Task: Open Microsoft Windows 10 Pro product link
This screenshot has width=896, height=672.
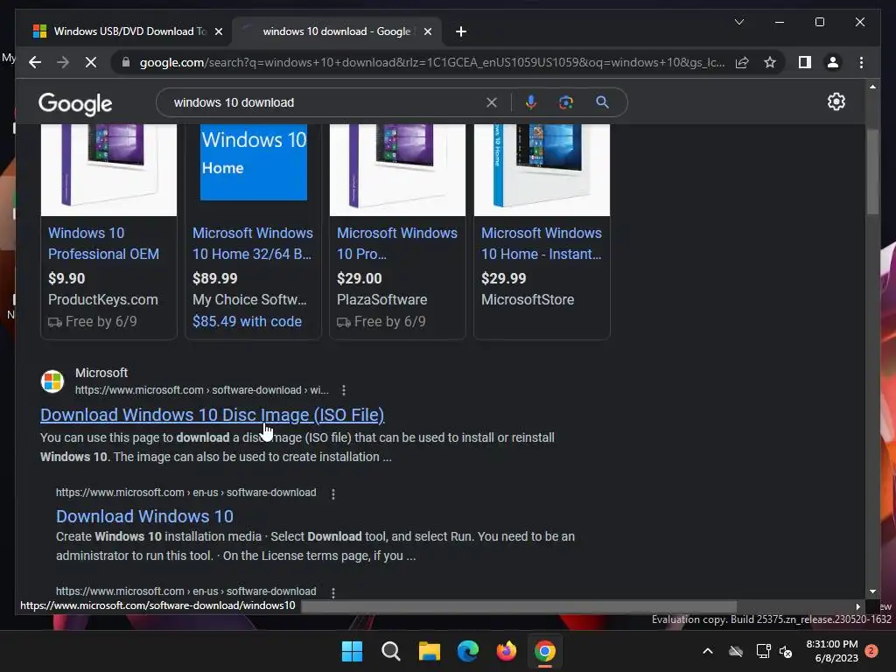Action: click(396, 243)
